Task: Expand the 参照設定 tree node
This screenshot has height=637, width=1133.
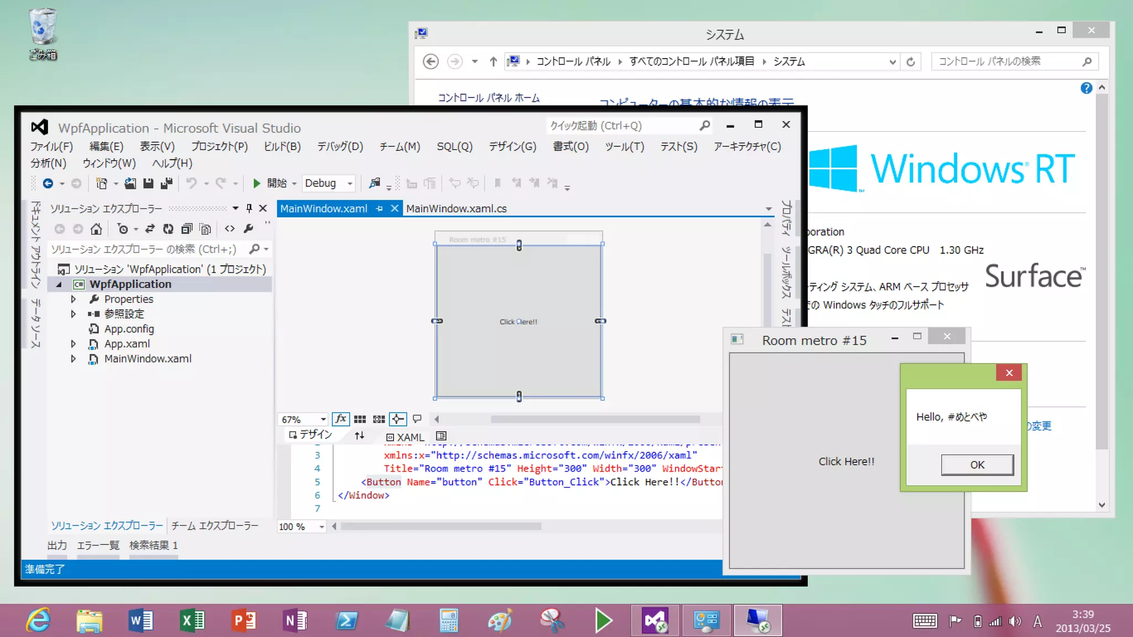Action: tap(74, 314)
